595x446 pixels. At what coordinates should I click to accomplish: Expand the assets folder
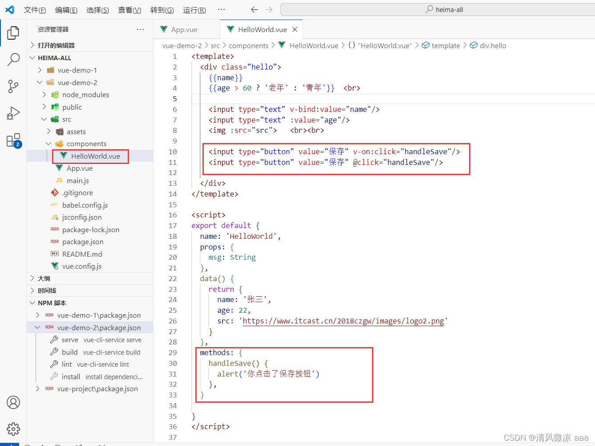[x=90, y=131]
